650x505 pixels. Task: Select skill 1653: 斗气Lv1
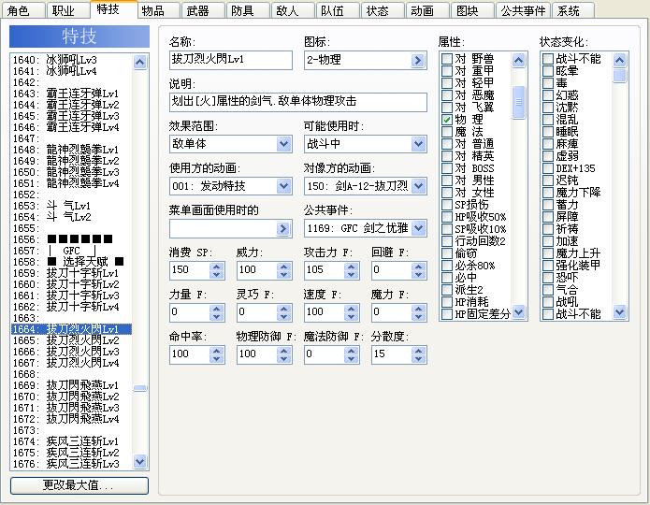[71, 206]
